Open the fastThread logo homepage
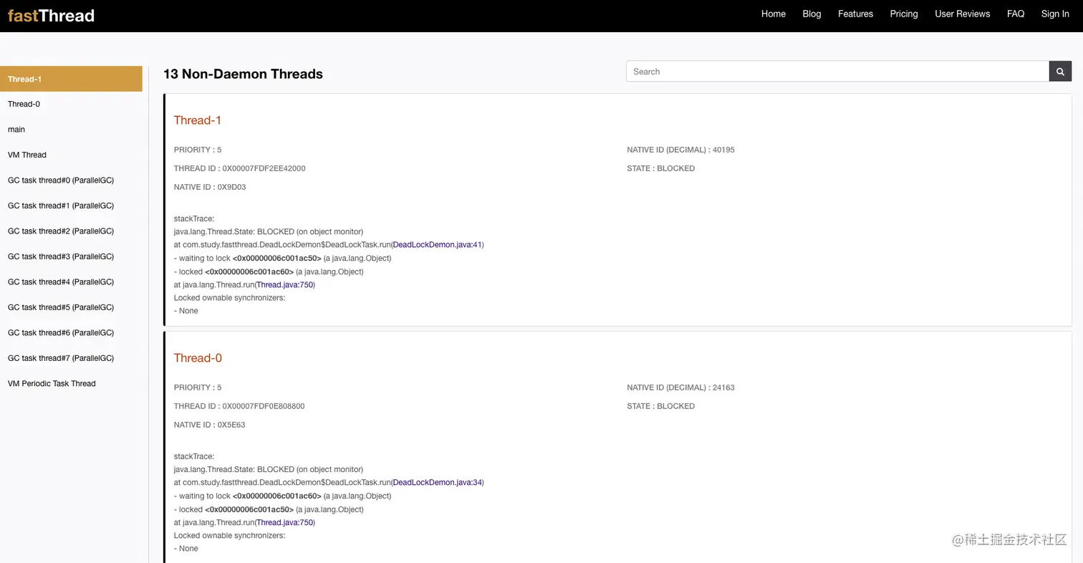Viewport: 1083px width, 563px height. tap(51, 16)
